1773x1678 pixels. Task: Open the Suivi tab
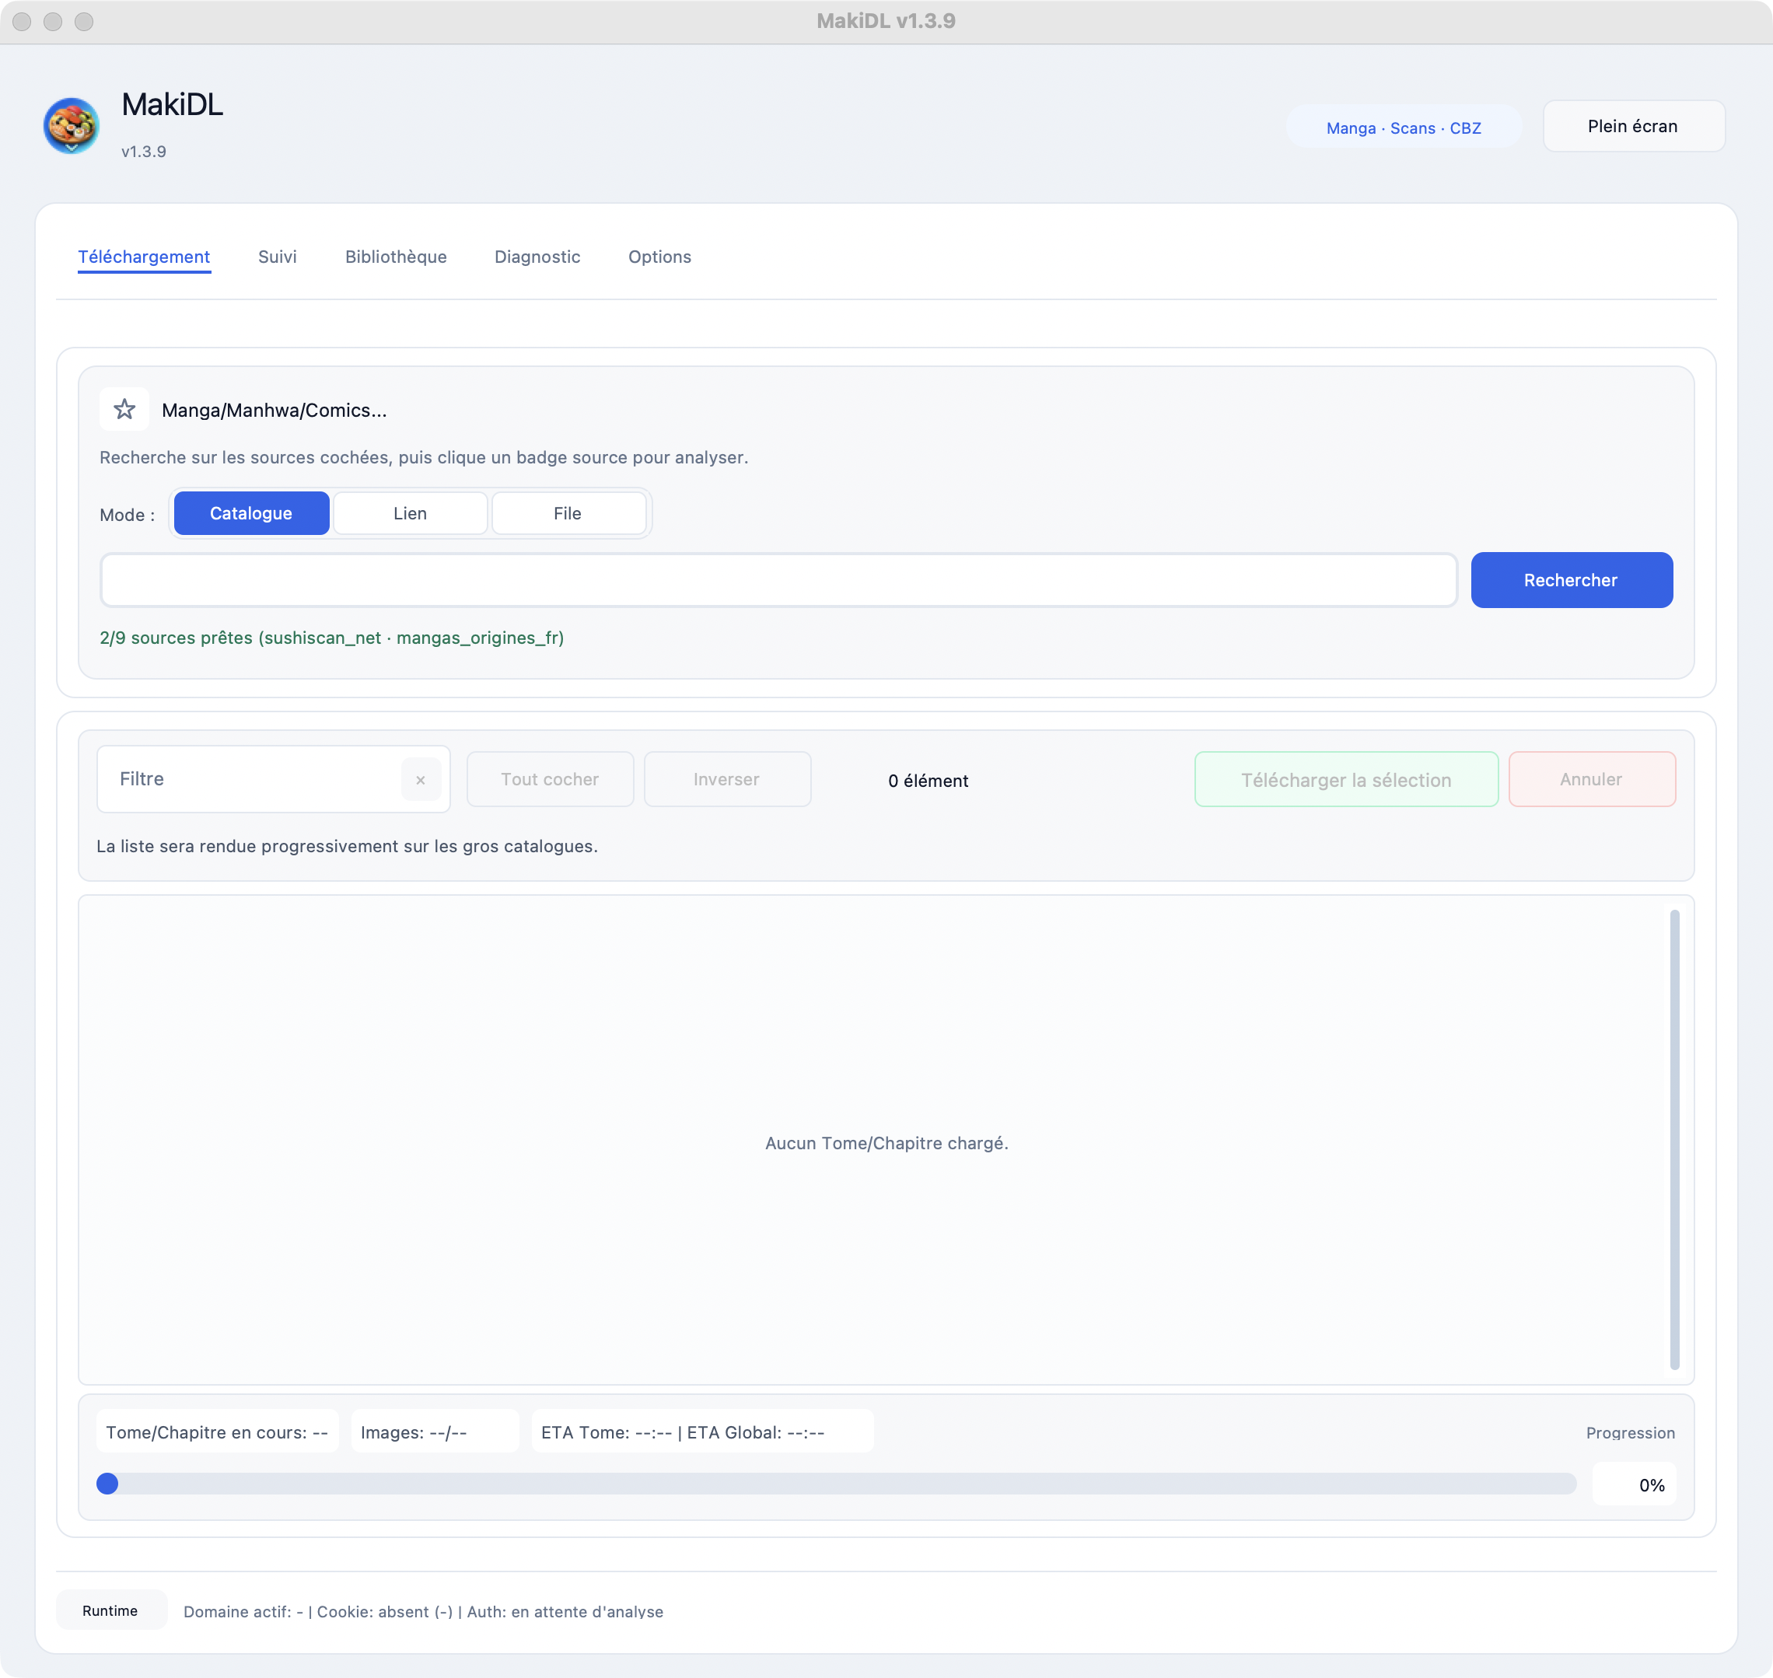(278, 257)
